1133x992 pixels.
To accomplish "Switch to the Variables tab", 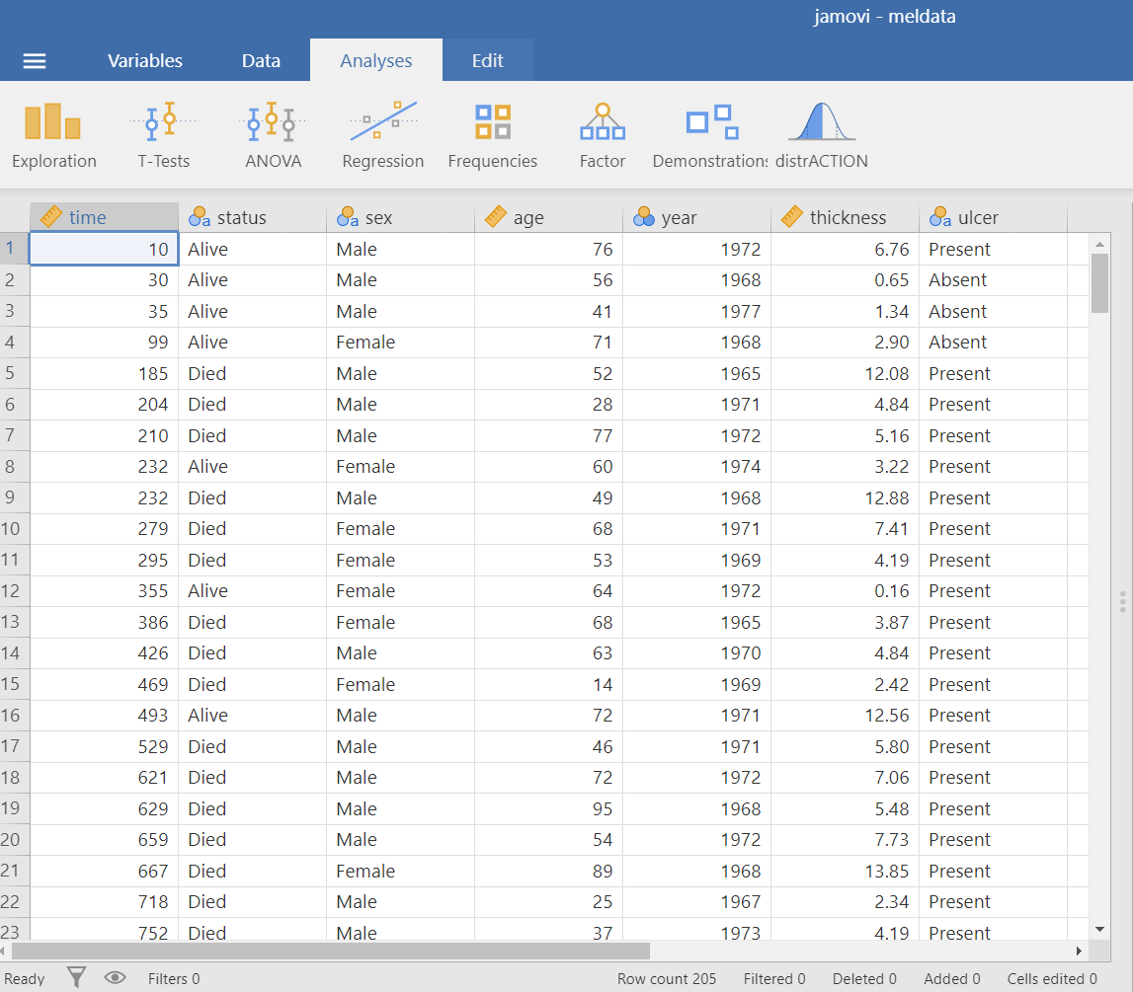I will 144,61.
